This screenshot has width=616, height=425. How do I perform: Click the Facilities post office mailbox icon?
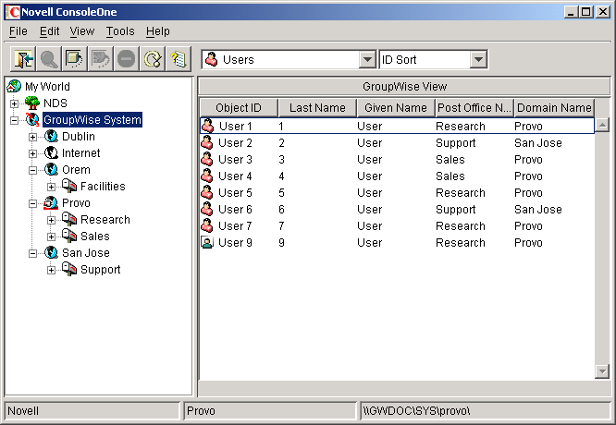[x=69, y=187]
